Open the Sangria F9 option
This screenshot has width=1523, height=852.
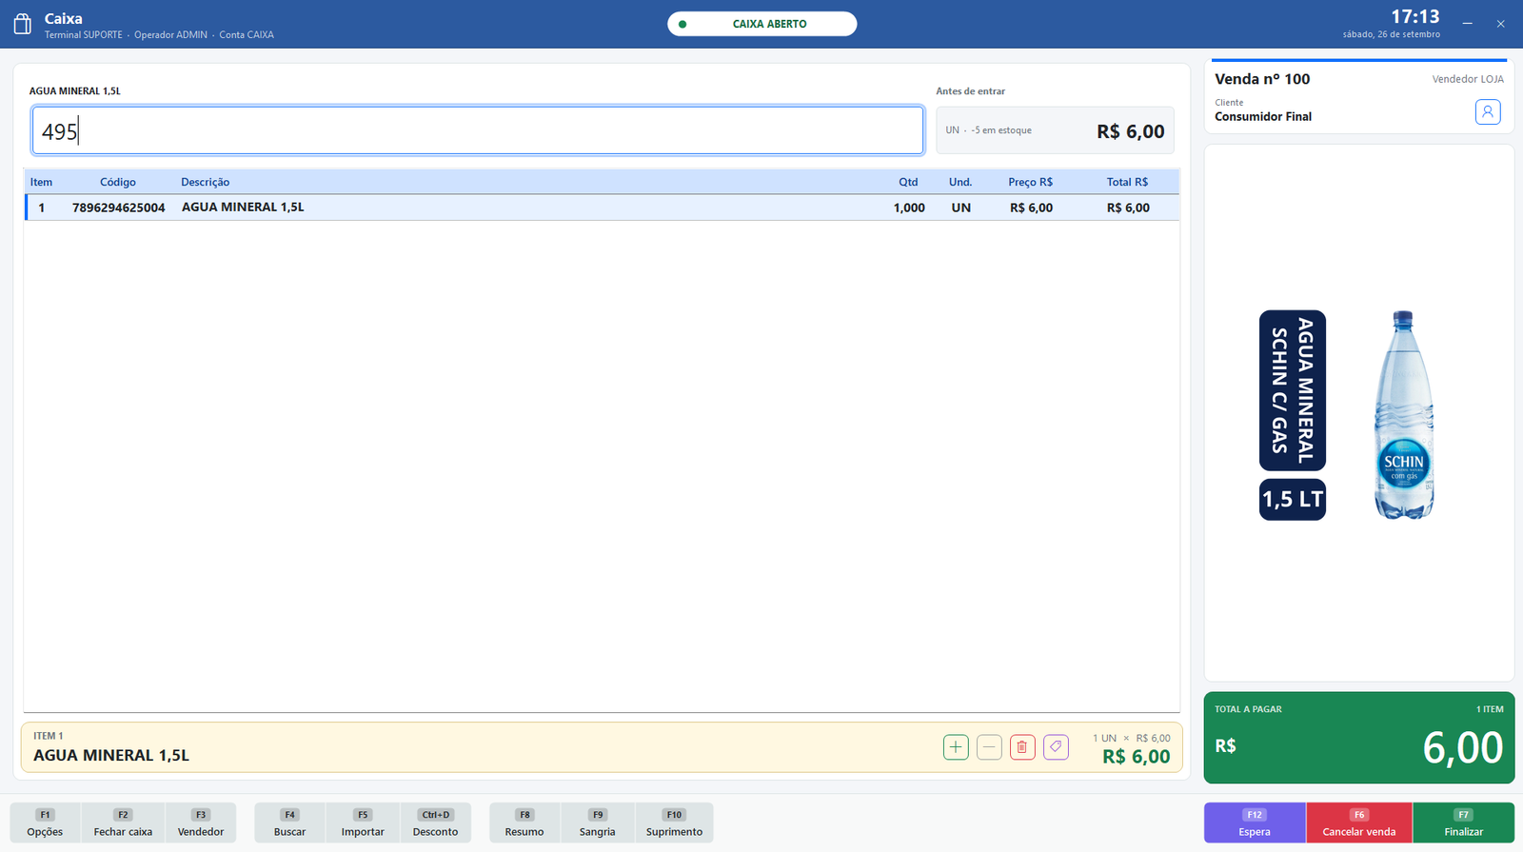pos(598,822)
